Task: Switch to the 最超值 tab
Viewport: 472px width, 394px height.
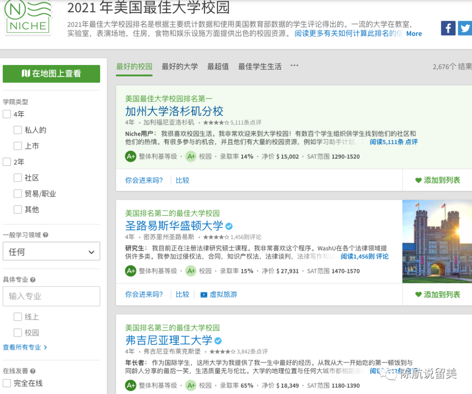Action: (218, 66)
